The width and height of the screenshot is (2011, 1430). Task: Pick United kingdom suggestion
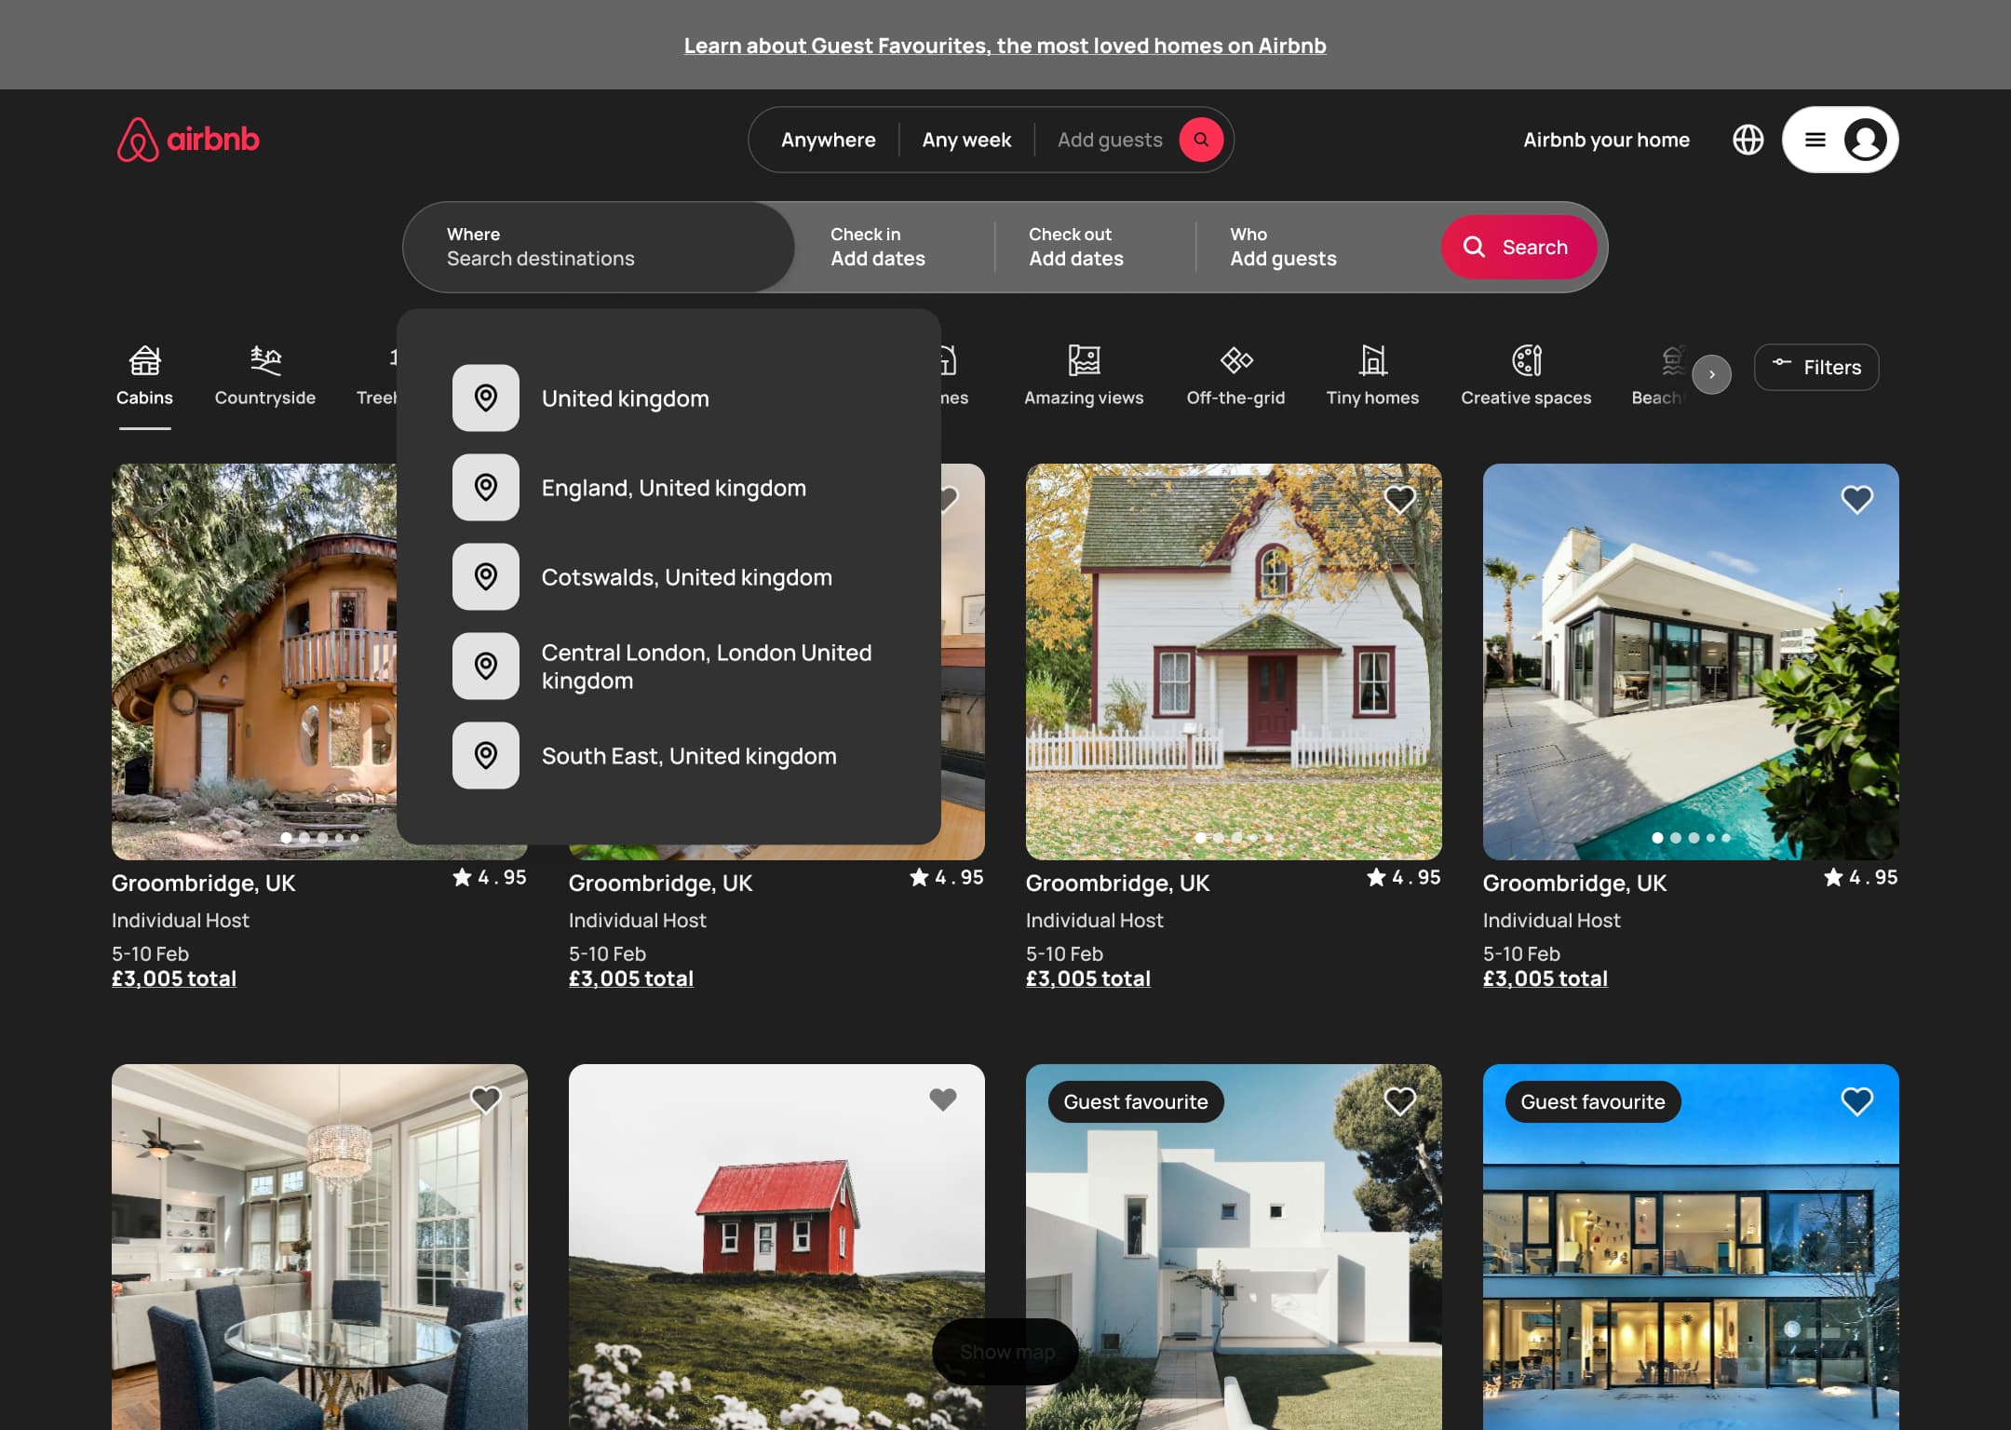[668, 398]
